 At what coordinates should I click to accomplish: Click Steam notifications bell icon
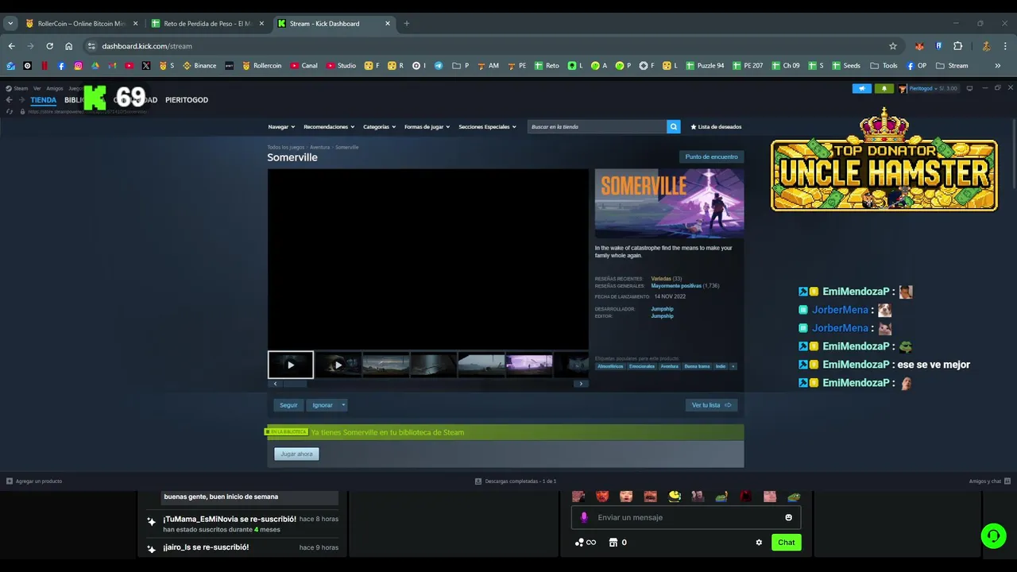pos(884,88)
